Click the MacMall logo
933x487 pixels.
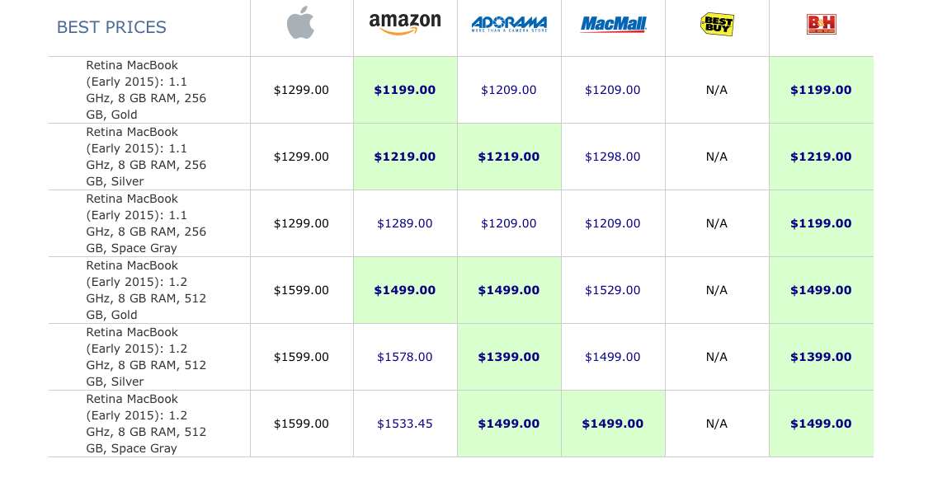(x=613, y=25)
